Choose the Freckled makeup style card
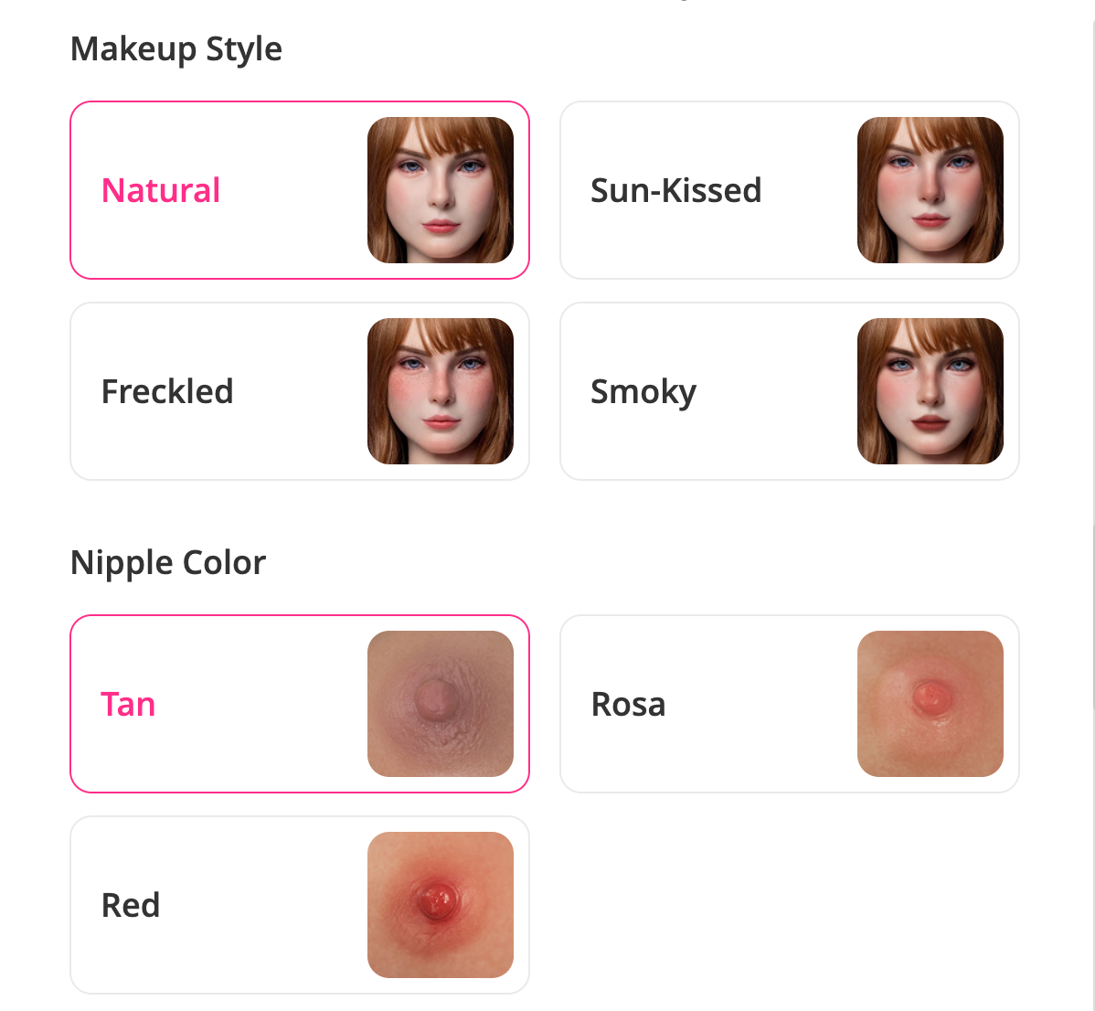This screenshot has height=1011, width=1095. tap(300, 391)
